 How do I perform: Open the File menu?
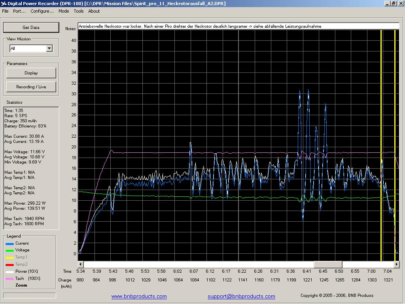click(x=5, y=11)
